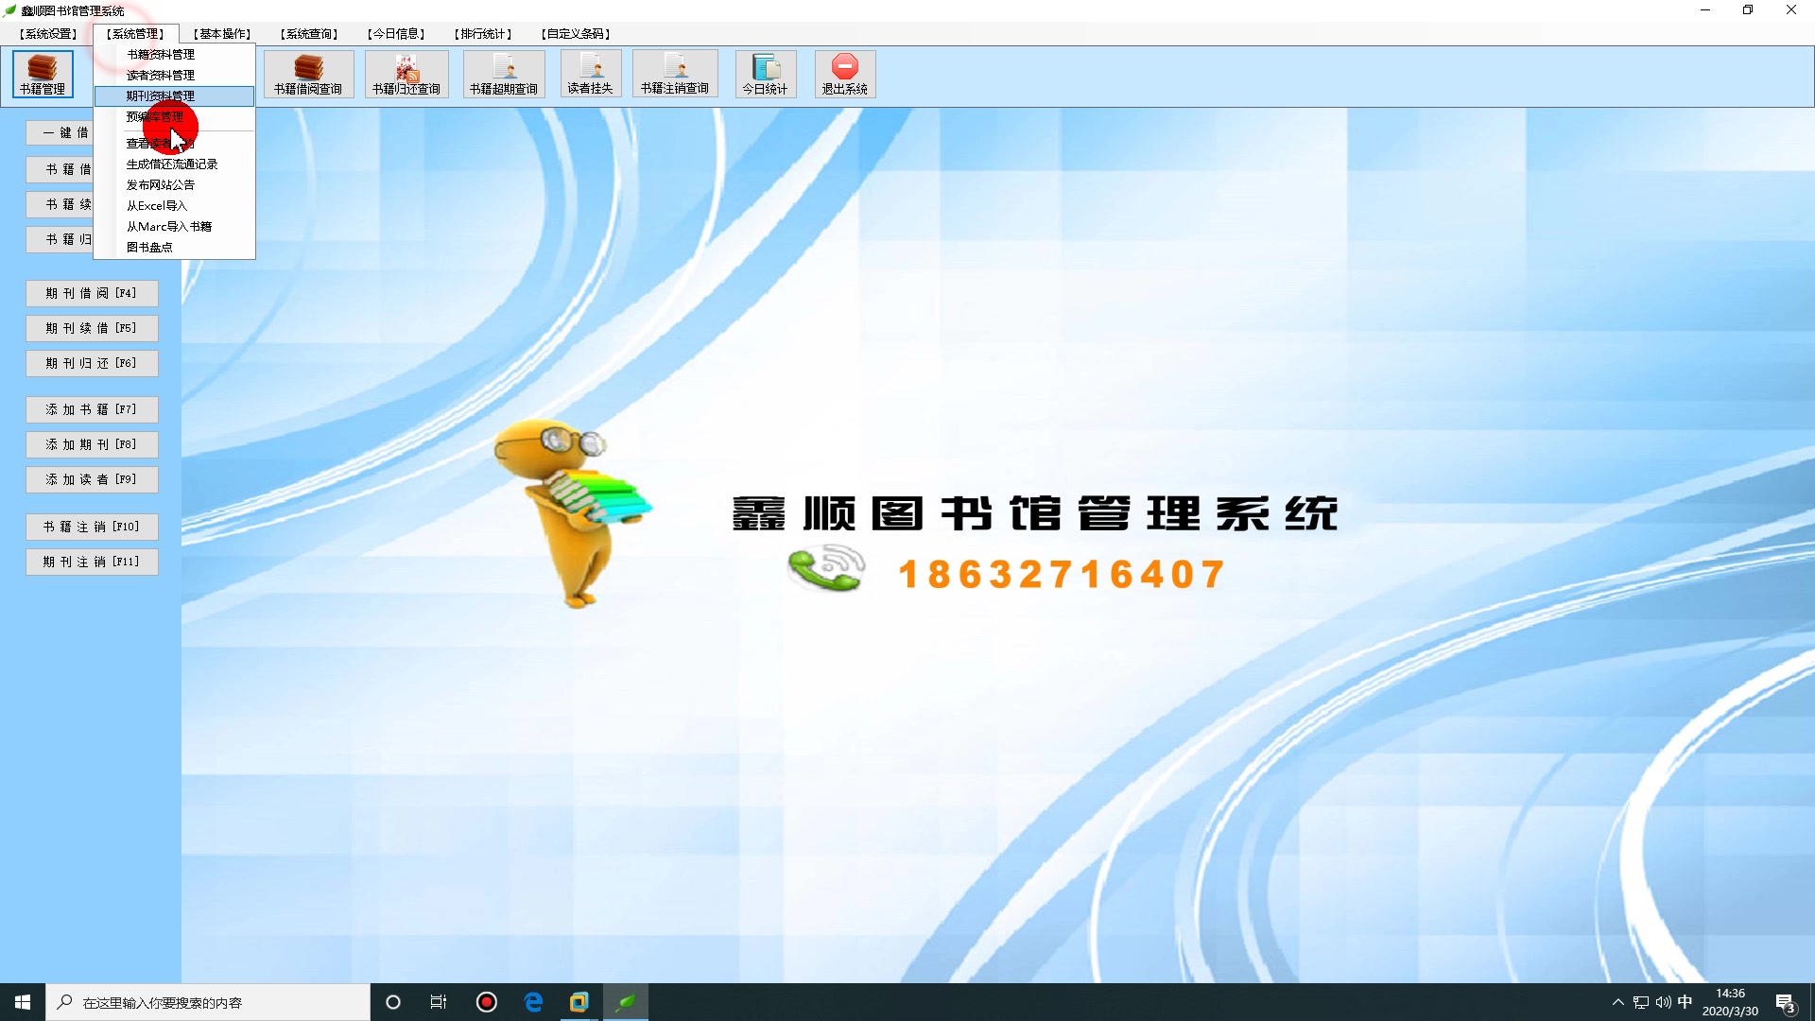Open 书籍归还查询 query tool
Image resolution: width=1815 pixels, height=1021 pixels.
point(406,74)
